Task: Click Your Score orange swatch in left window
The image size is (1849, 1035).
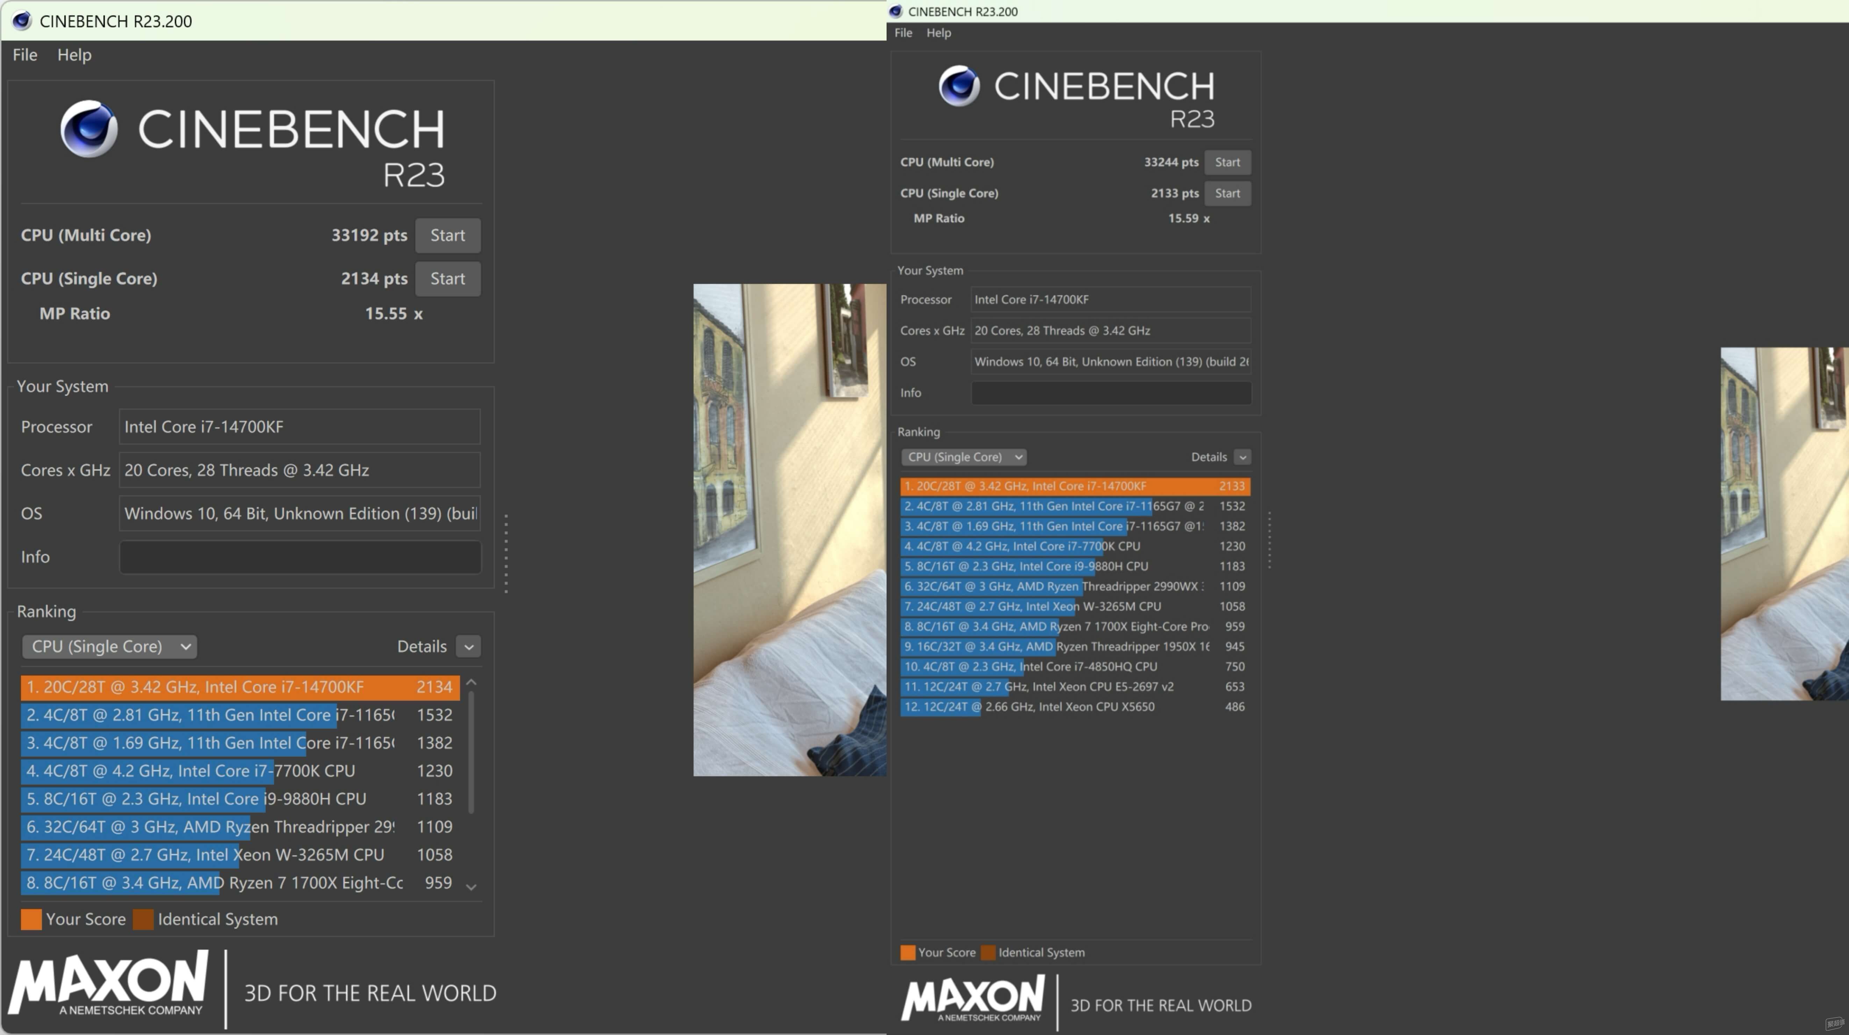Action: tap(31, 920)
